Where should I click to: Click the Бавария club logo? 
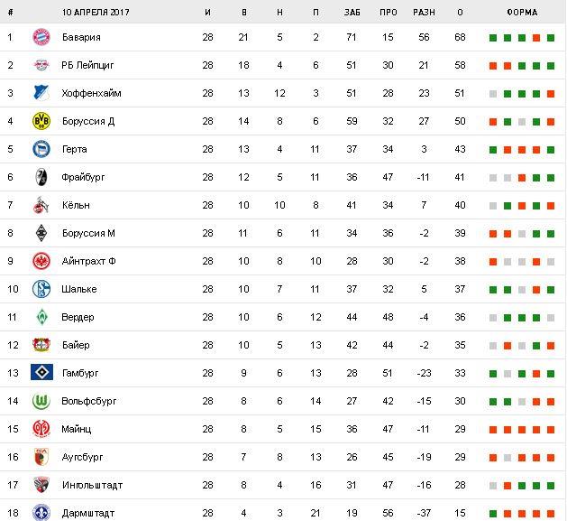click(41, 37)
